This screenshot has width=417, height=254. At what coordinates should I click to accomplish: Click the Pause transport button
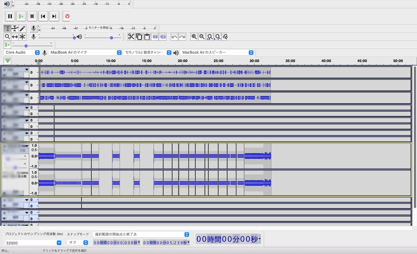10,16
